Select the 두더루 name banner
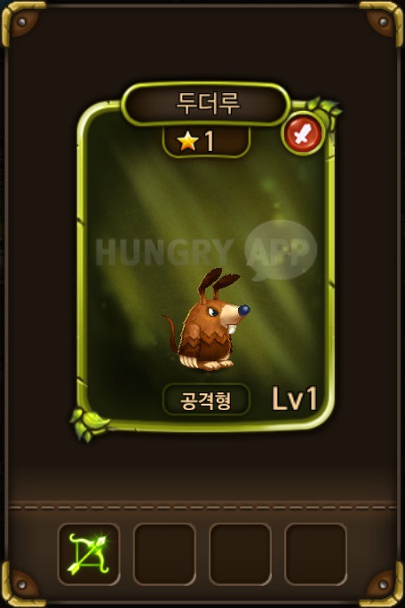This screenshot has height=608, width=405. pos(206,104)
